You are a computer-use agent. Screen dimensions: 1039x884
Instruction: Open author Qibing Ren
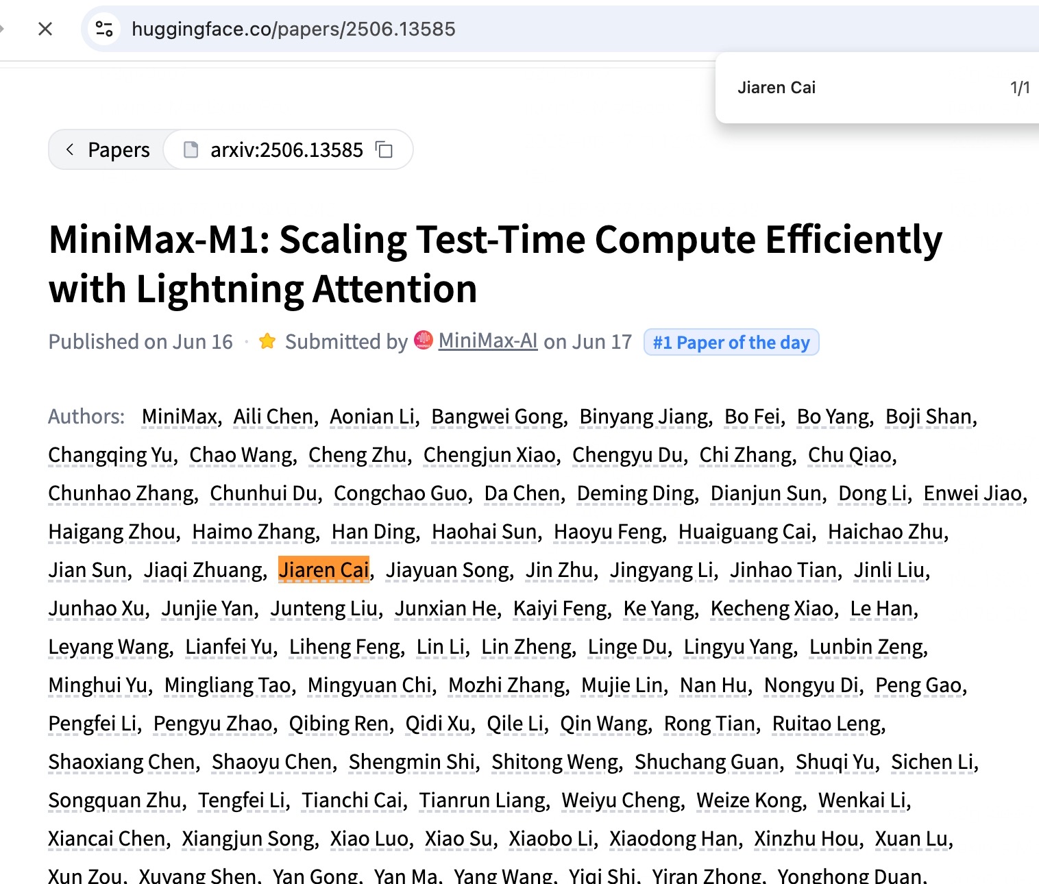[x=339, y=724]
